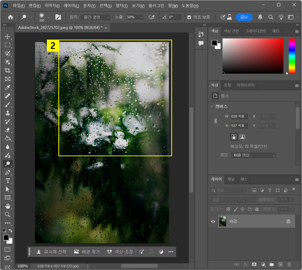Image resolution: width=302 pixels, height=270 pixels.
Task: Select landscape canvas orientation icon
Action: pyautogui.click(x=242, y=136)
